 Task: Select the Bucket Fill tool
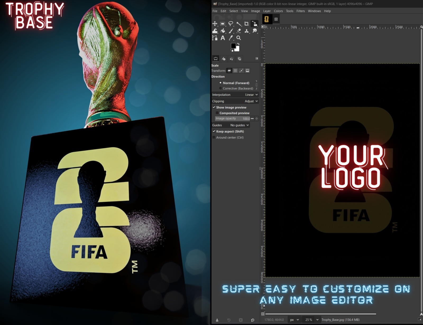[223, 31]
